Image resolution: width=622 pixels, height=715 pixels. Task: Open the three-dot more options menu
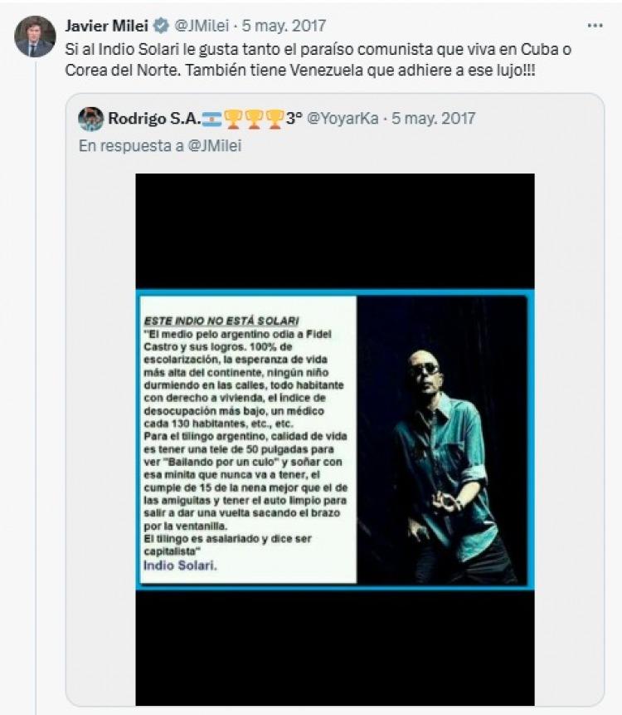(x=595, y=26)
